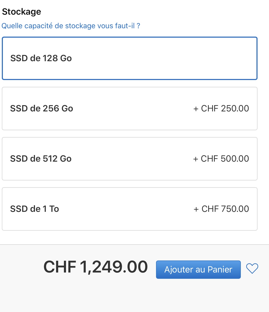Click the + CHF 250.00 upgrade price
Image resolution: width=269 pixels, height=312 pixels.
coord(221,109)
